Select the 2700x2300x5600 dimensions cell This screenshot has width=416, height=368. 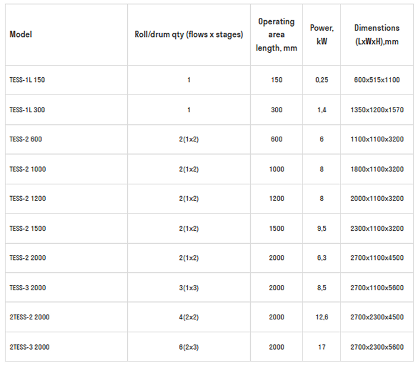point(376,347)
